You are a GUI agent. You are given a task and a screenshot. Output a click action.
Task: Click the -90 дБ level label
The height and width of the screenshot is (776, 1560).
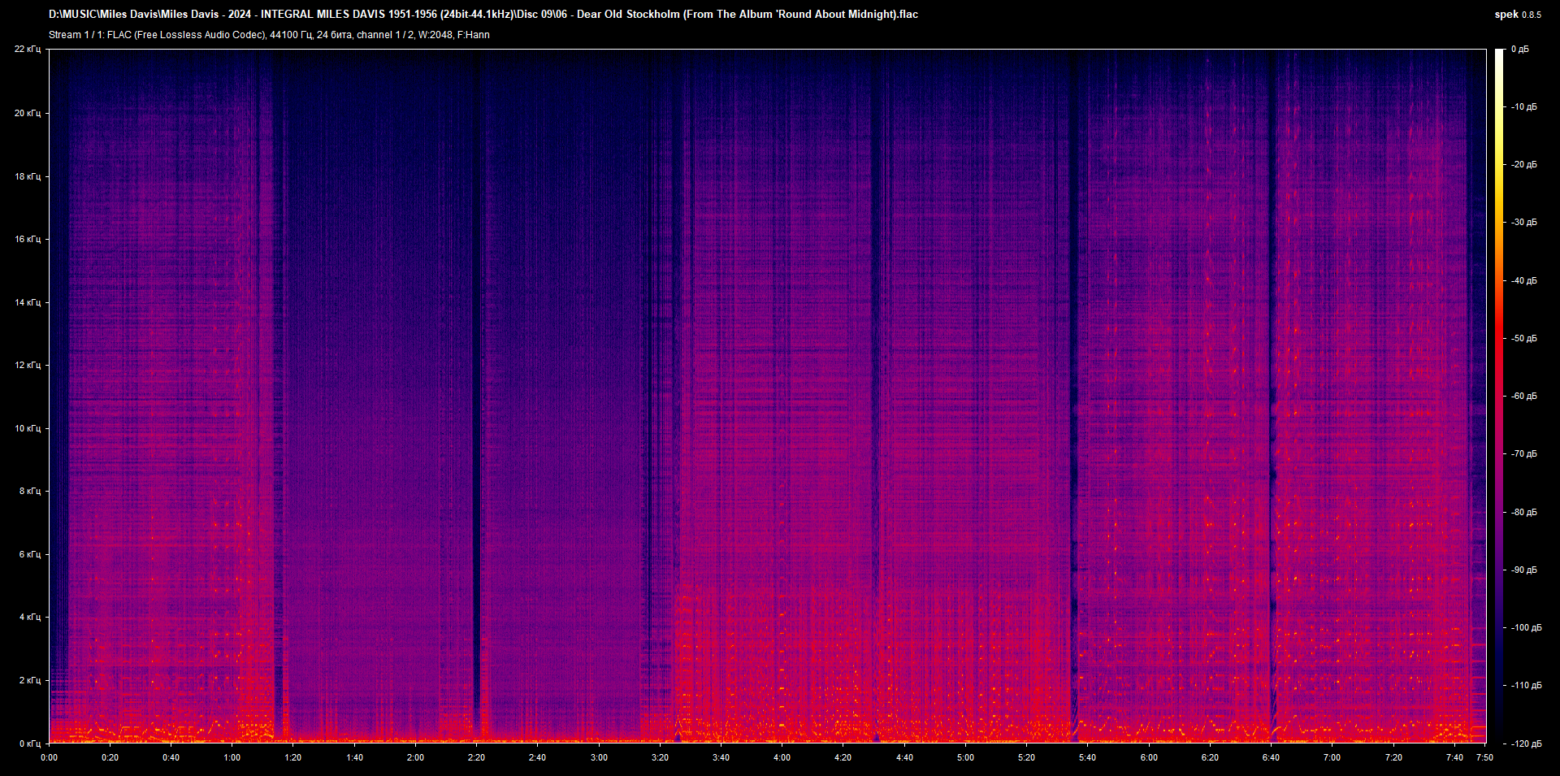[x=1524, y=570]
